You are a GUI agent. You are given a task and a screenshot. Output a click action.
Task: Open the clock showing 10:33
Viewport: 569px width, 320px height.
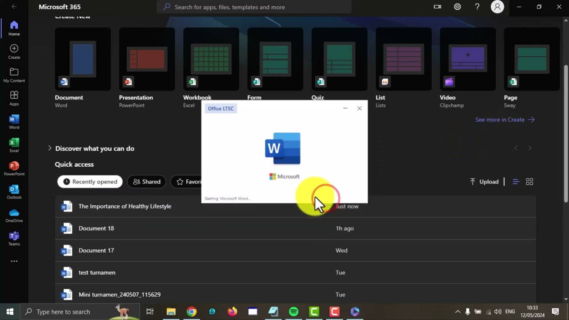point(532,312)
